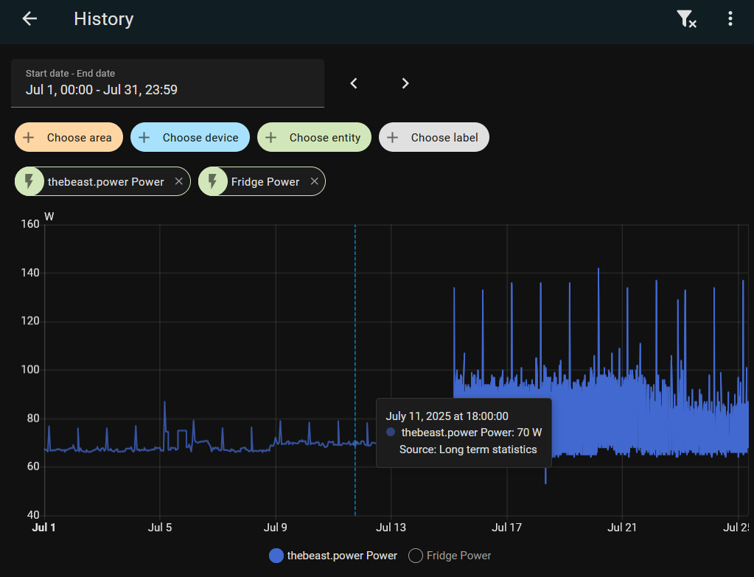Advance to the next date range
The height and width of the screenshot is (577, 754).
coord(405,84)
